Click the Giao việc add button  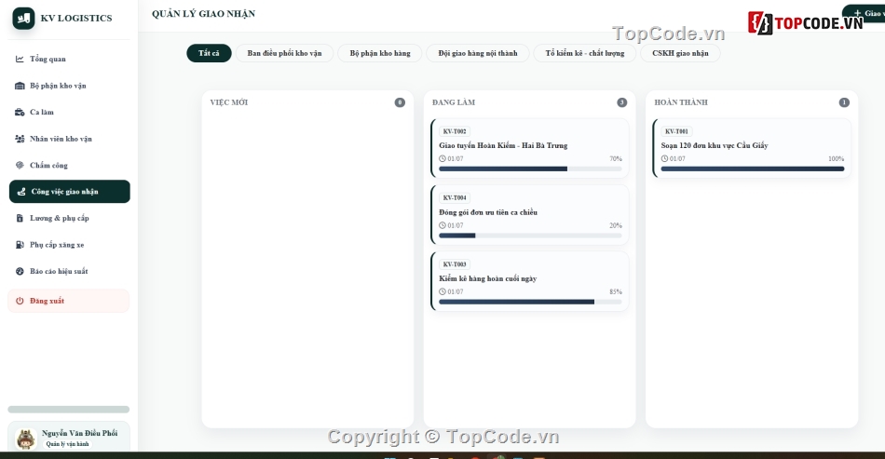point(865,13)
